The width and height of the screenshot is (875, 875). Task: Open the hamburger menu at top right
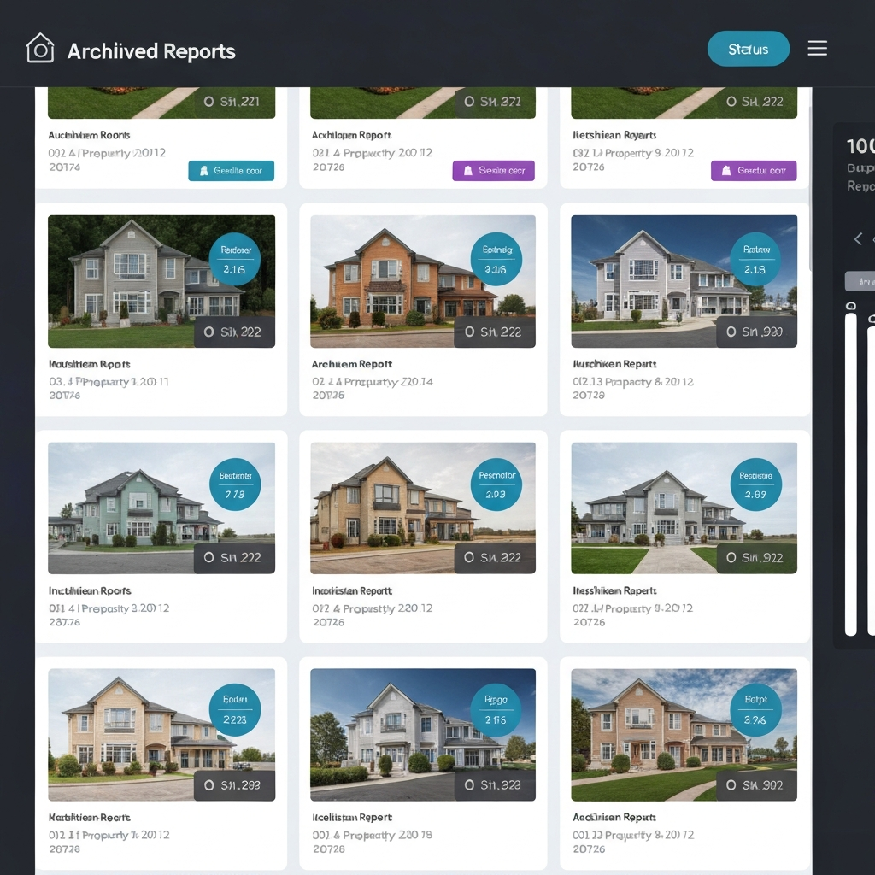click(817, 48)
